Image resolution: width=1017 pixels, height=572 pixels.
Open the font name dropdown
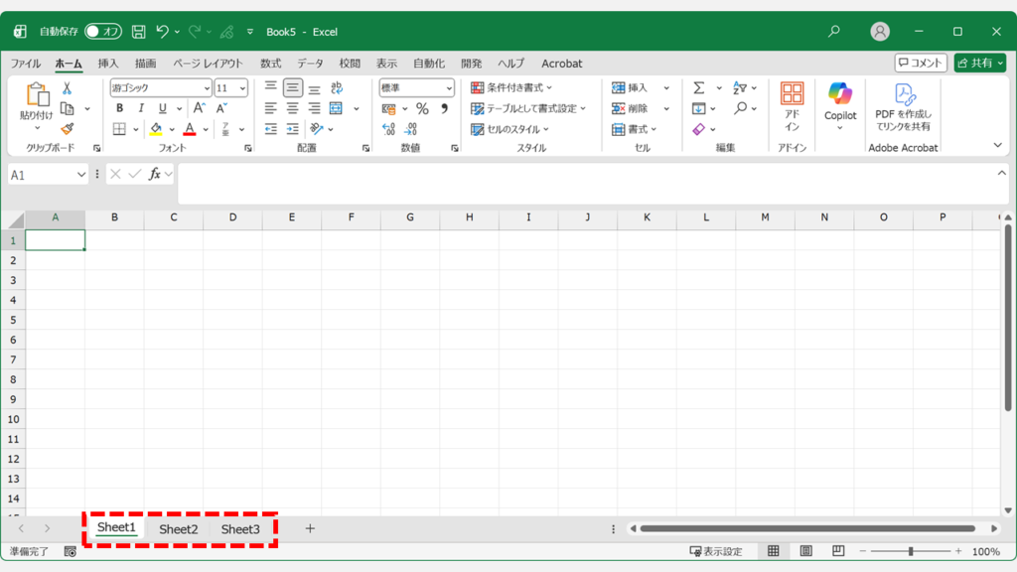tap(207, 88)
